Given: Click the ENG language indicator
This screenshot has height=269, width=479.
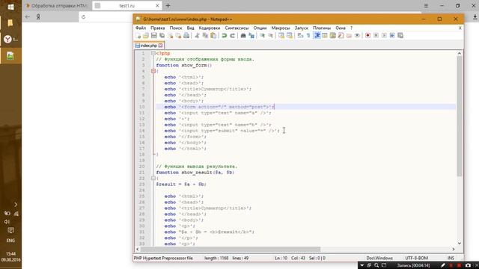Looking at the screenshot, I should tap(10, 241).
